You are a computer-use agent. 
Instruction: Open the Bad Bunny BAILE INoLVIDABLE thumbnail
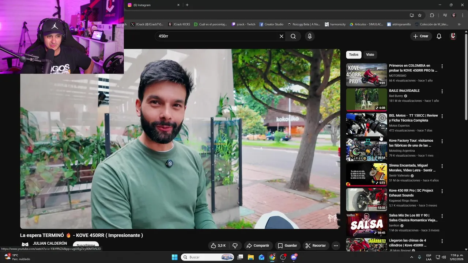pyautogui.click(x=366, y=100)
